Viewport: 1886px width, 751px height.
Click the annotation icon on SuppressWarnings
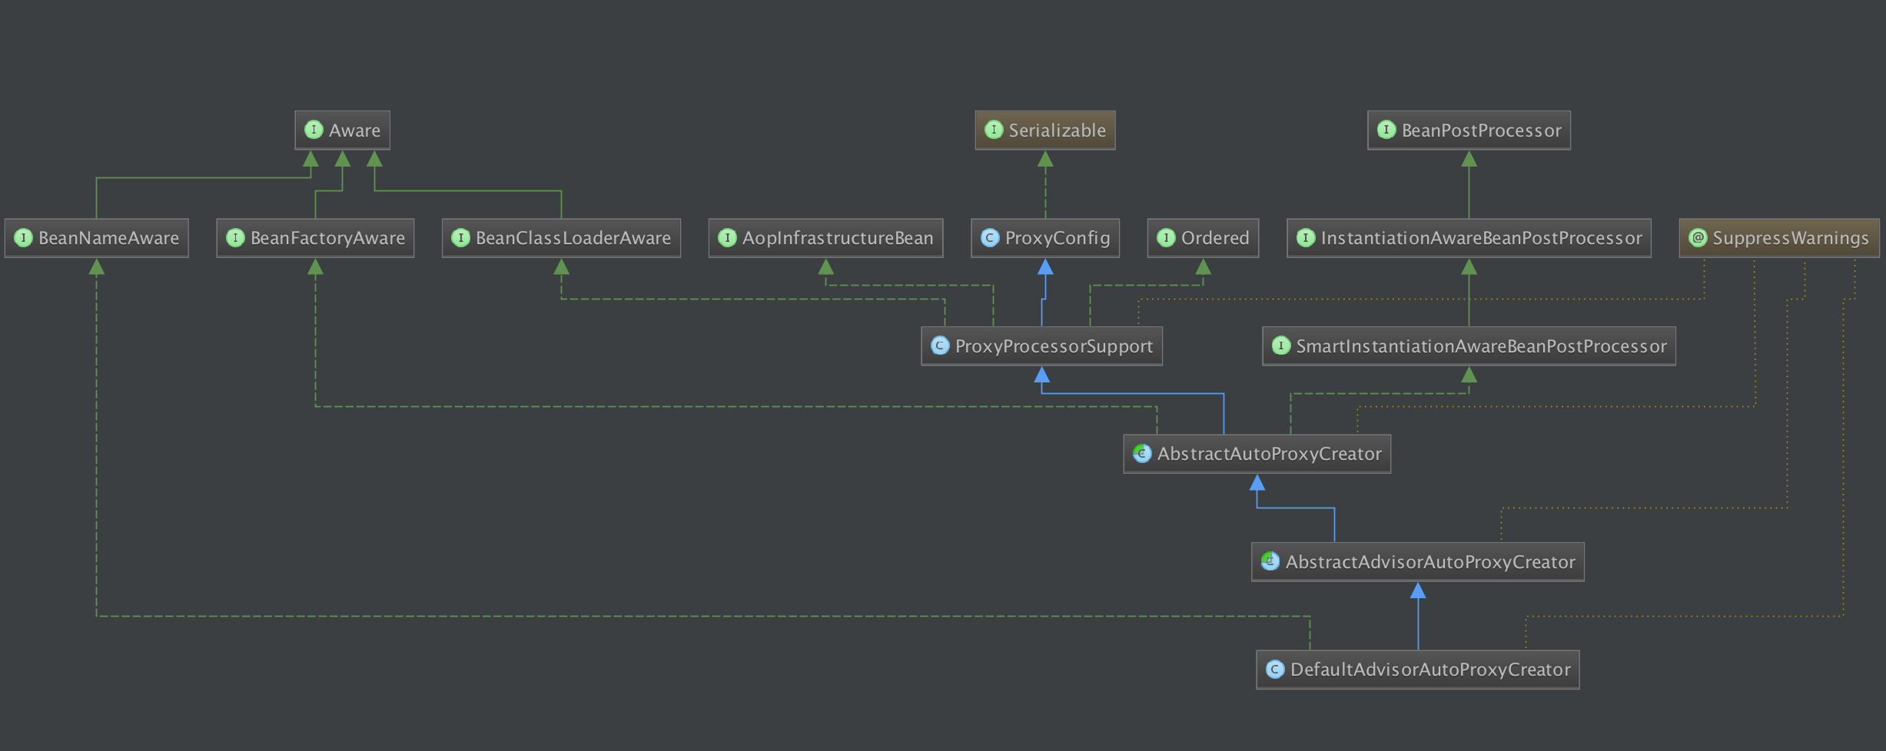click(1698, 238)
